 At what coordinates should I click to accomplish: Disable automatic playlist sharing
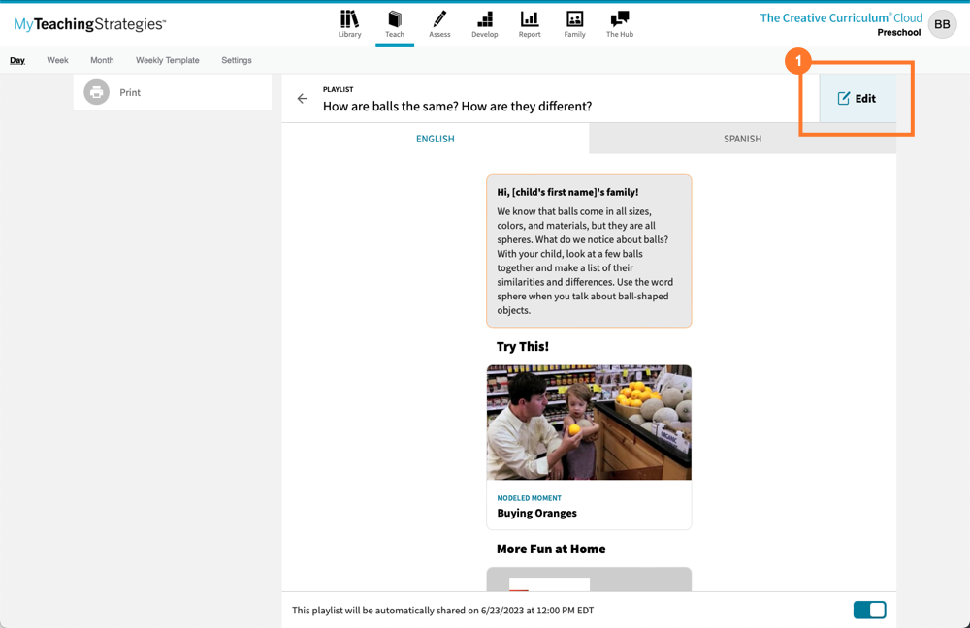tap(869, 610)
